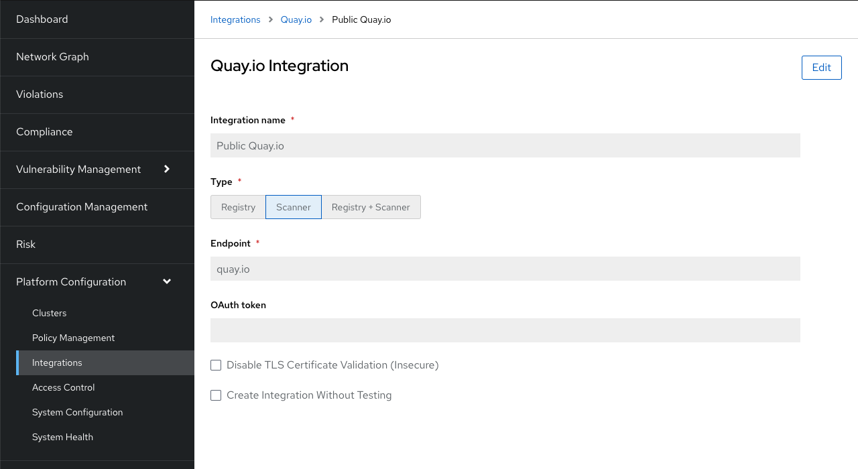Select Registry + Scanner type
This screenshot has width=858, height=469.
tap(371, 207)
